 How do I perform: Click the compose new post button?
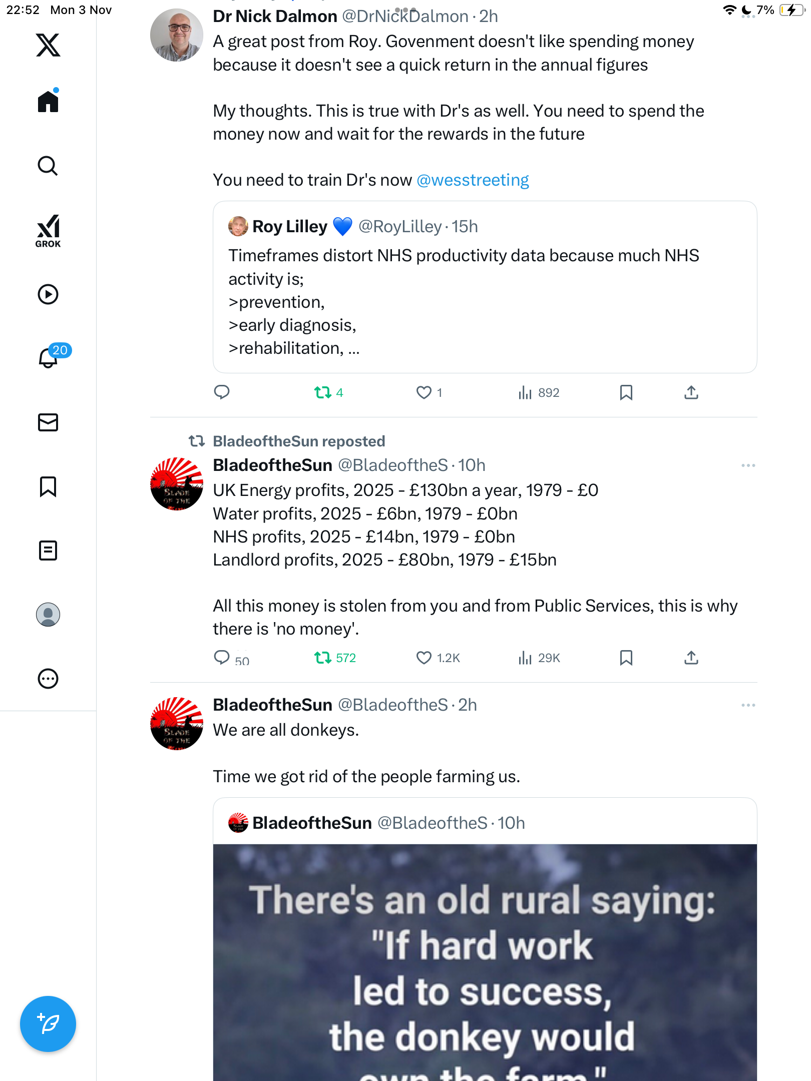coord(48,1024)
